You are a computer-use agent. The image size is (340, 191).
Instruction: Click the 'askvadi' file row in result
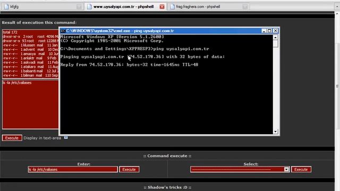(30, 63)
